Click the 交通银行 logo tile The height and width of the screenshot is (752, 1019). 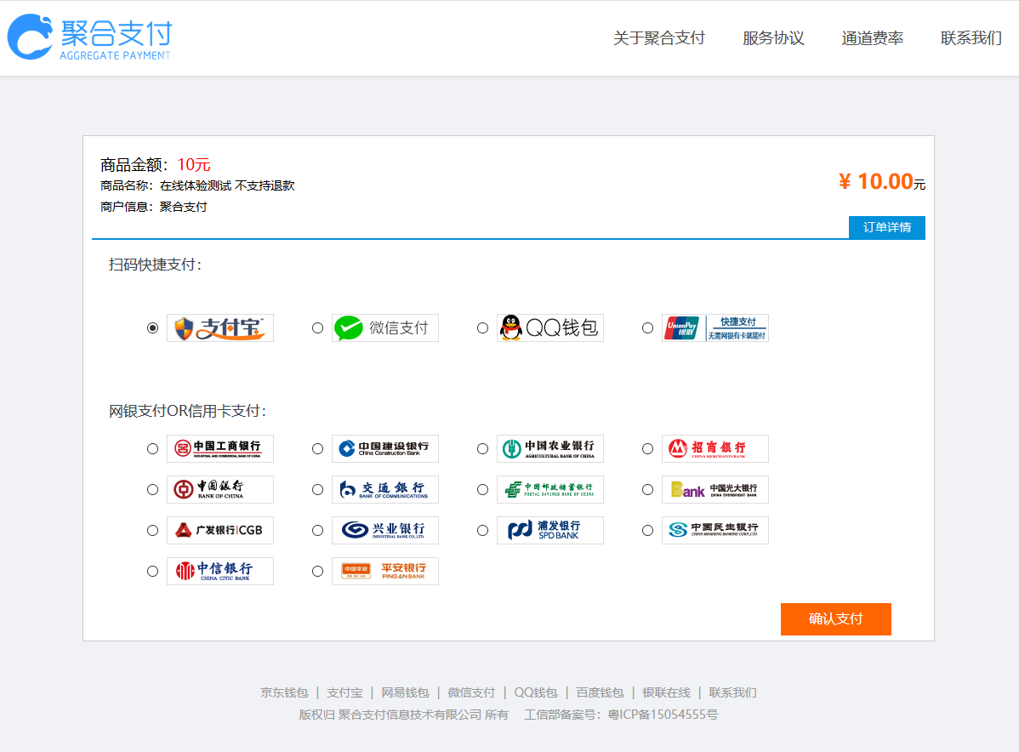(x=385, y=489)
